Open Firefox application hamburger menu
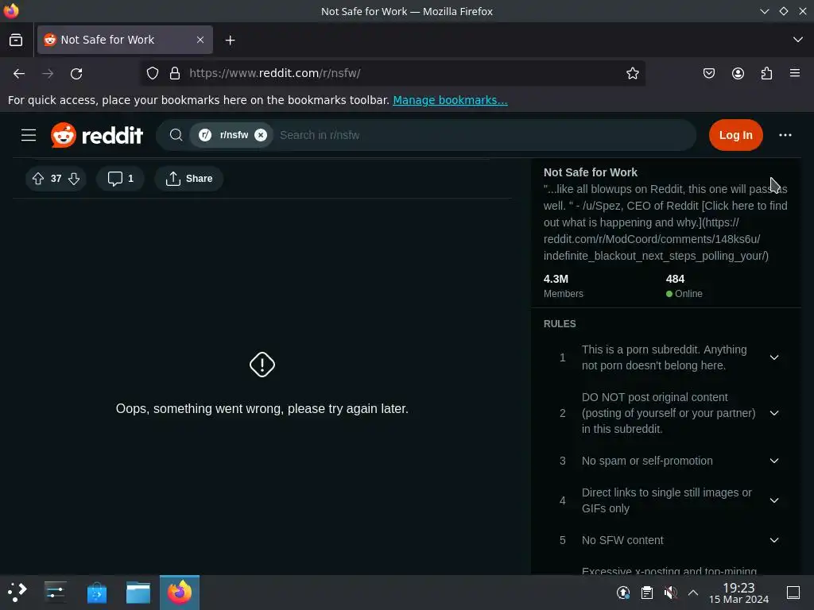 (x=795, y=73)
